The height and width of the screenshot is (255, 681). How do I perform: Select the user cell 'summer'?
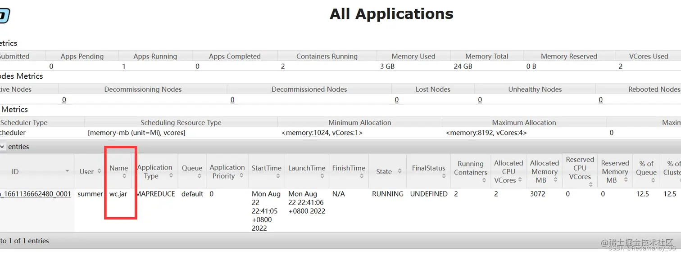coord(90,194)
